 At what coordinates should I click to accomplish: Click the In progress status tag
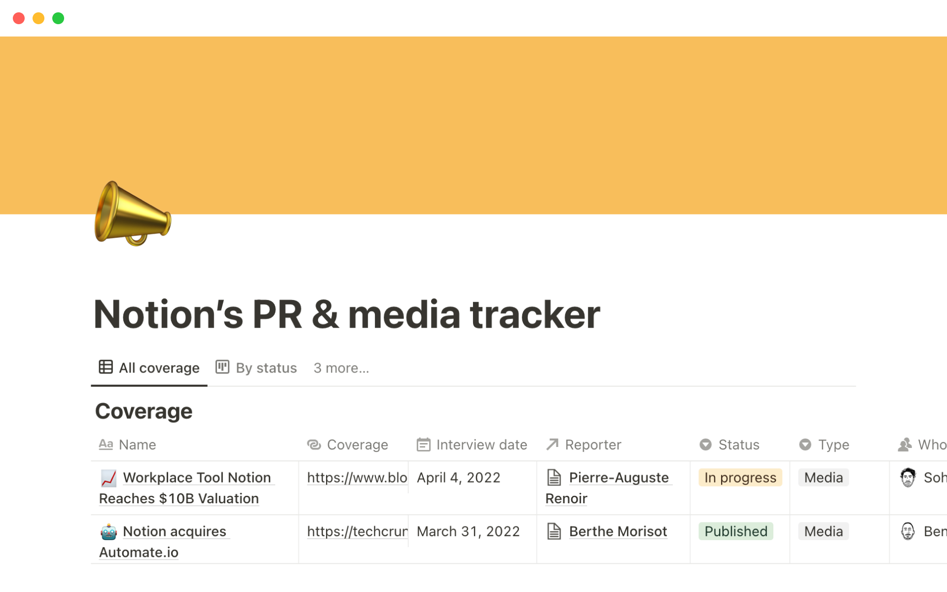coord(739,478)
